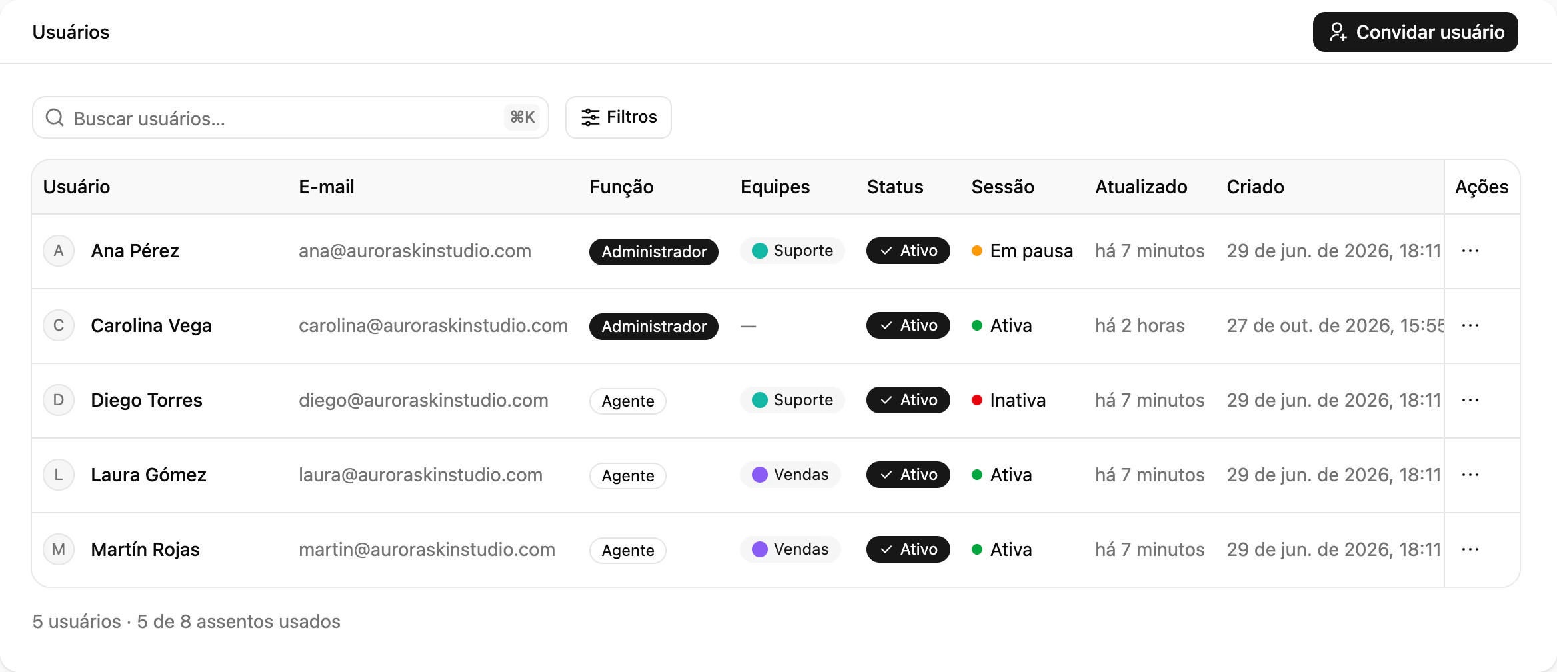
Task: Open the Filtros filter panel
Action: tap(619, 117)
